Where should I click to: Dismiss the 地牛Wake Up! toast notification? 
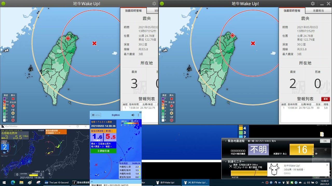click(x=327, y=165)
